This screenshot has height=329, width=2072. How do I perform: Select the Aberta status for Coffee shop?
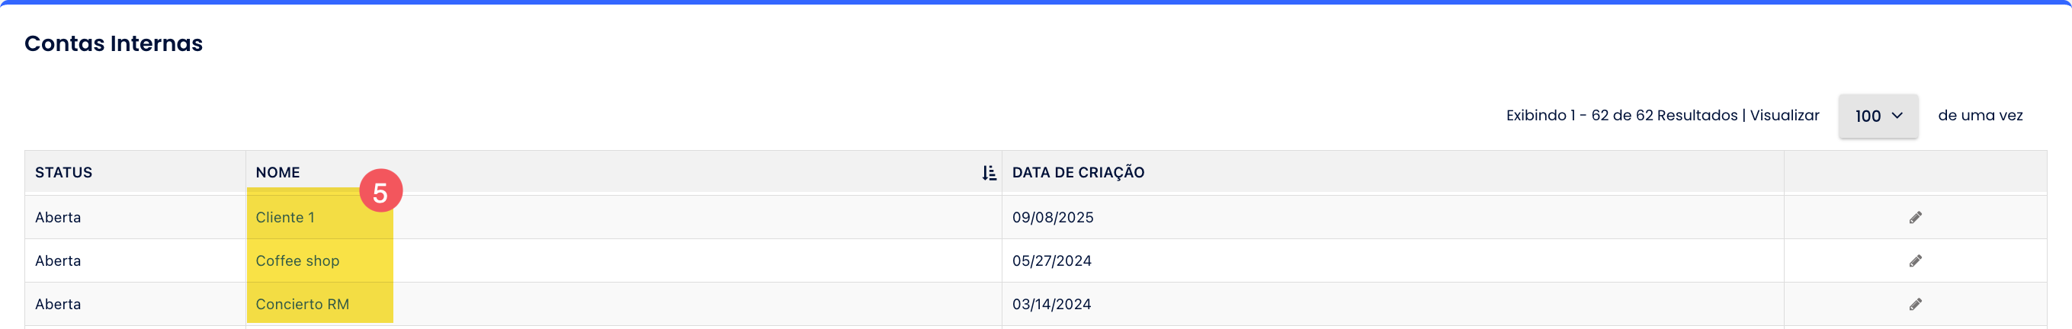pos(58,260)
